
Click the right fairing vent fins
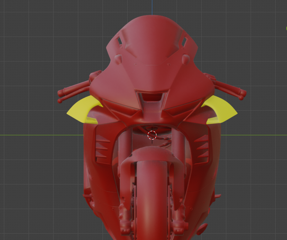202,146
